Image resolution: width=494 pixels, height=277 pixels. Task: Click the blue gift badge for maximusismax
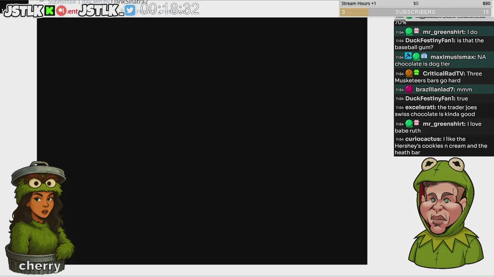coord(424,57)
